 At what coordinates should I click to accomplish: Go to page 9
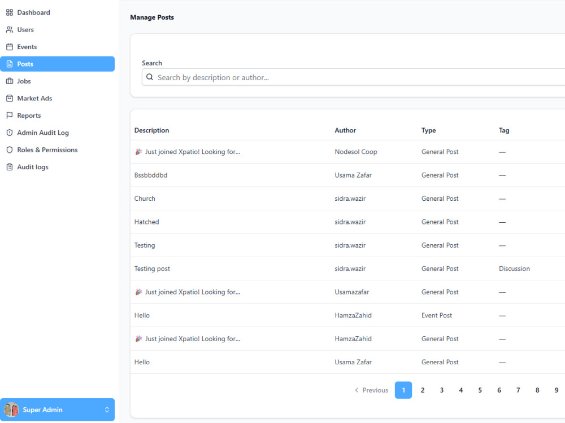tap(556, 390)
